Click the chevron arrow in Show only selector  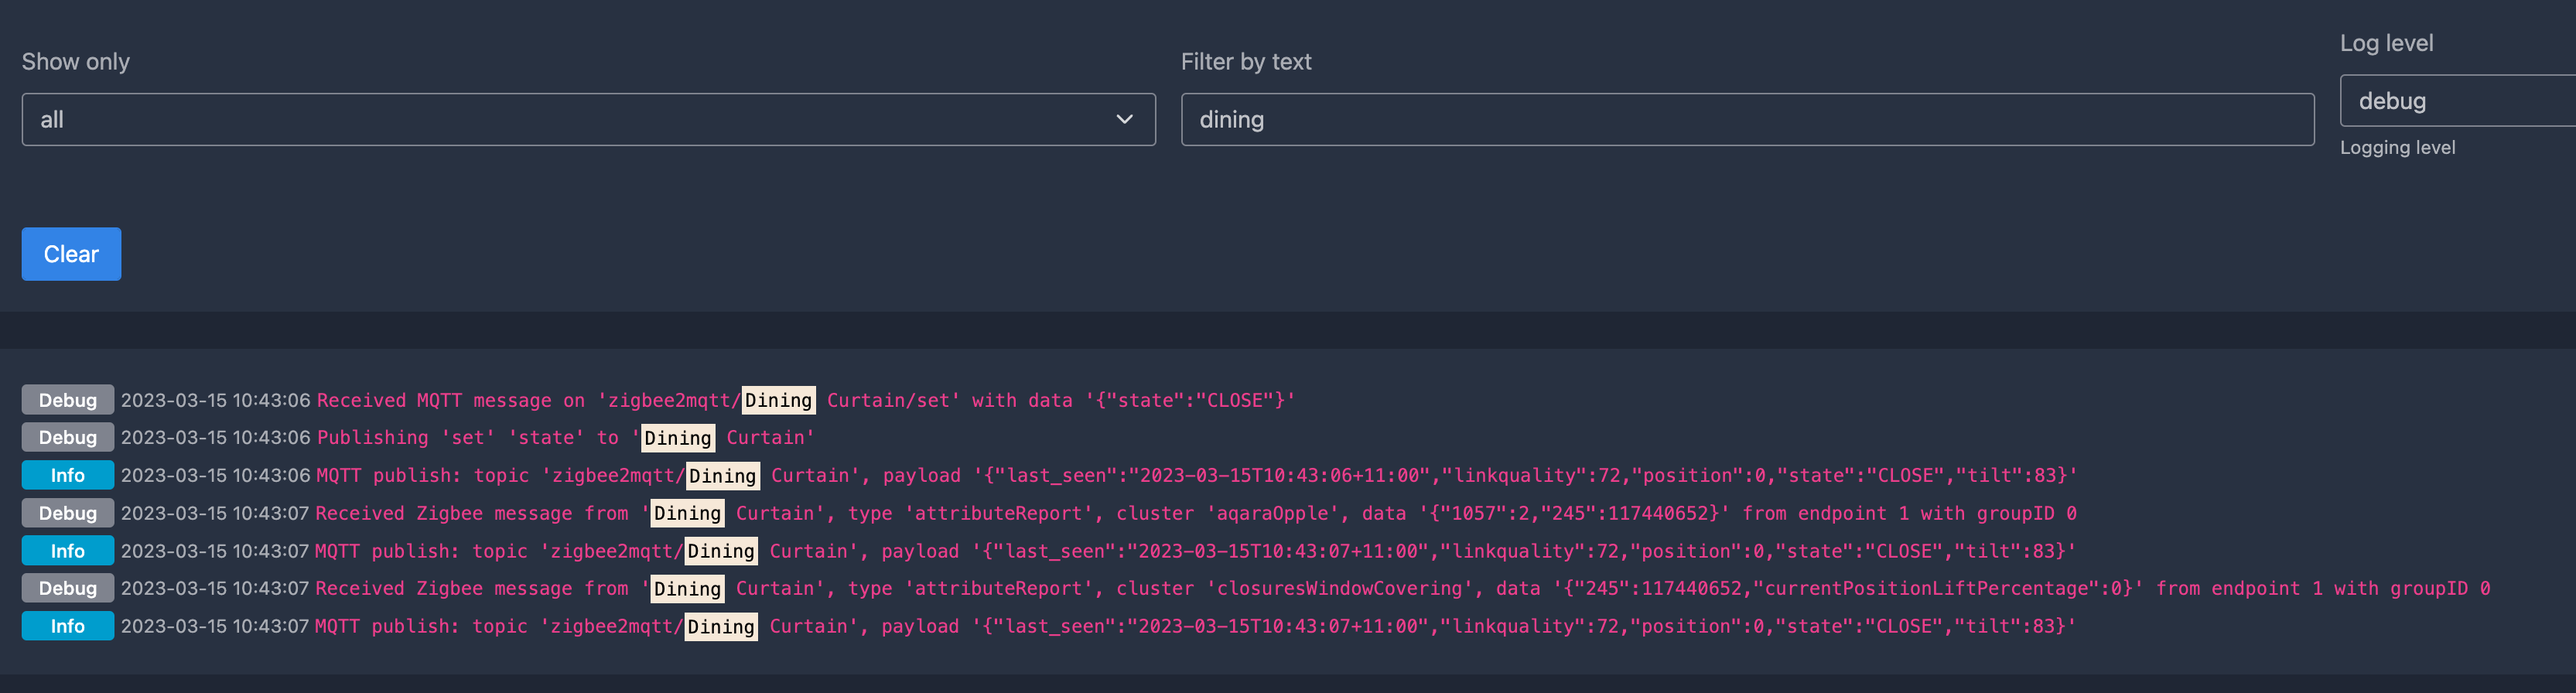[1124, 119]
